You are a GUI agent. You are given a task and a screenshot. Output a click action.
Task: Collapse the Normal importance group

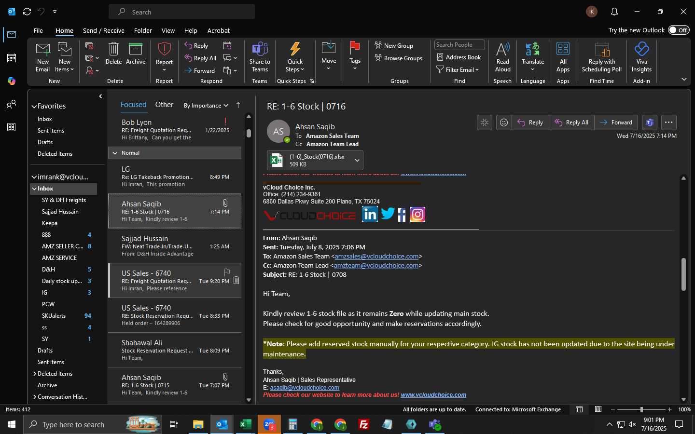[115, 153]
